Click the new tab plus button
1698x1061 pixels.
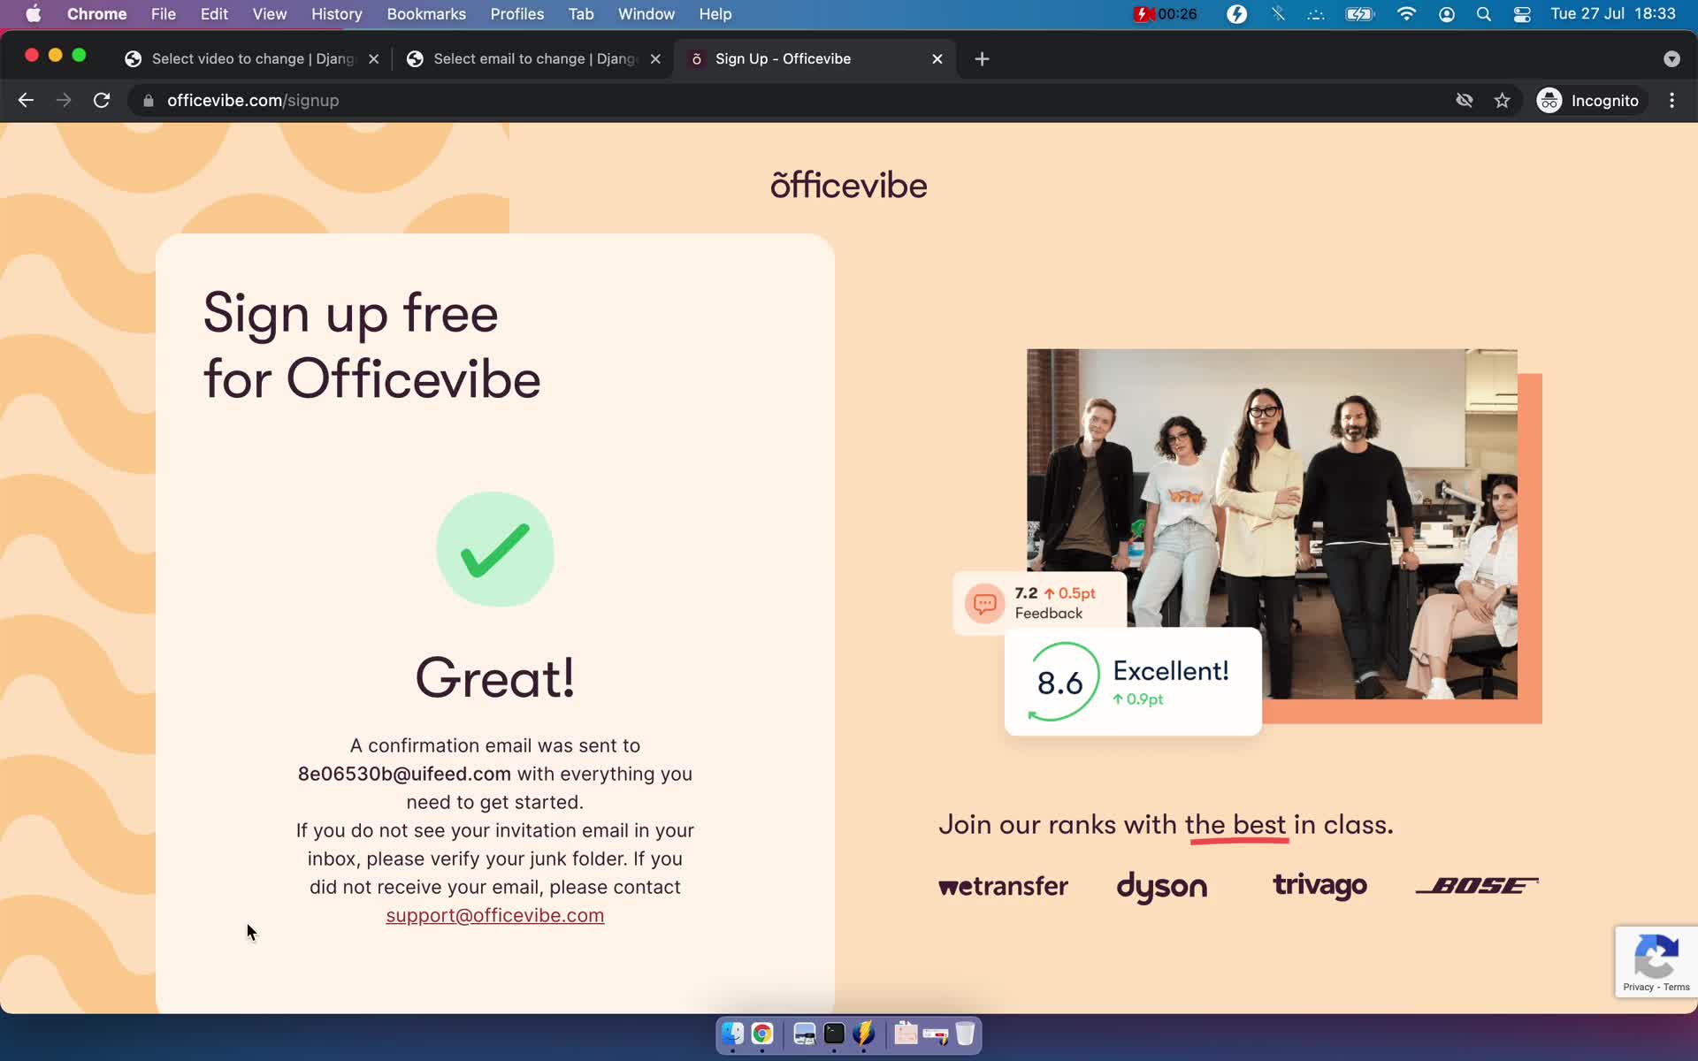tap(982, 57)
